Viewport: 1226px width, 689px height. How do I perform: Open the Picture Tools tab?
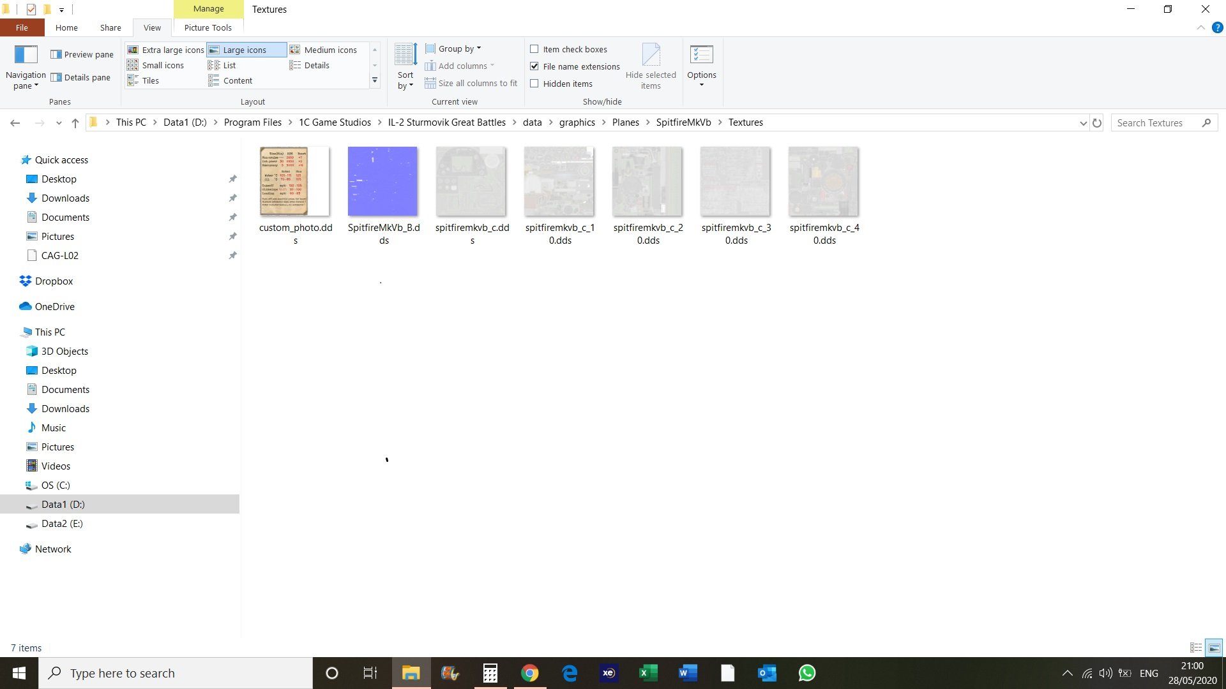208,28
